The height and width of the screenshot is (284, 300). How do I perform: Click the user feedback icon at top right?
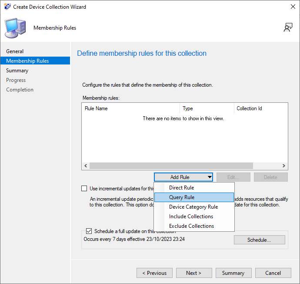coord(288,28)
